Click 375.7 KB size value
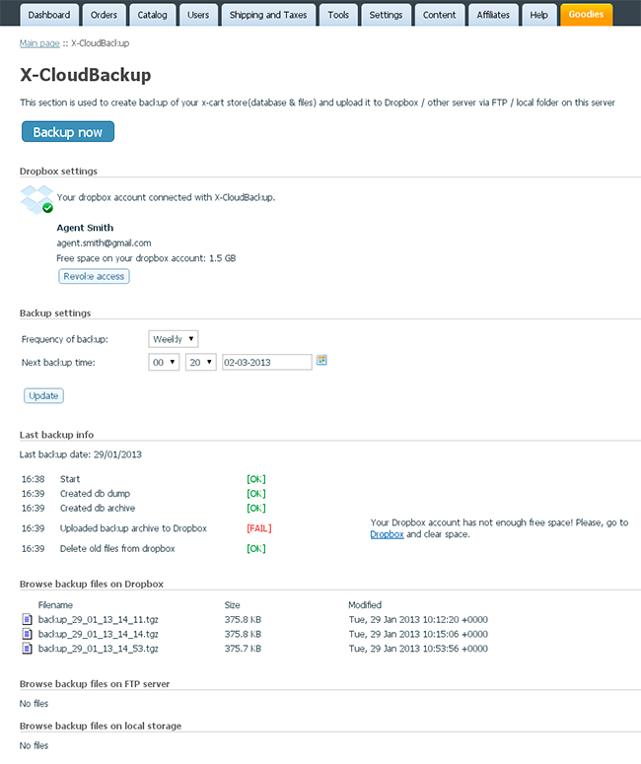This screenshot has width=641, height=764. (x=243, y=649)
